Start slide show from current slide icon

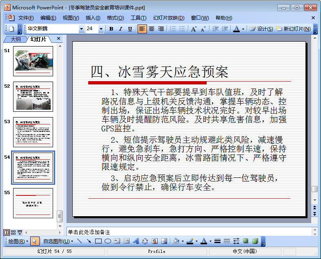click(x=20, y=232)
